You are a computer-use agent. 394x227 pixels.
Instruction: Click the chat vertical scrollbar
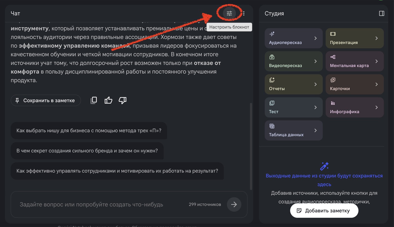click(251, 146)
